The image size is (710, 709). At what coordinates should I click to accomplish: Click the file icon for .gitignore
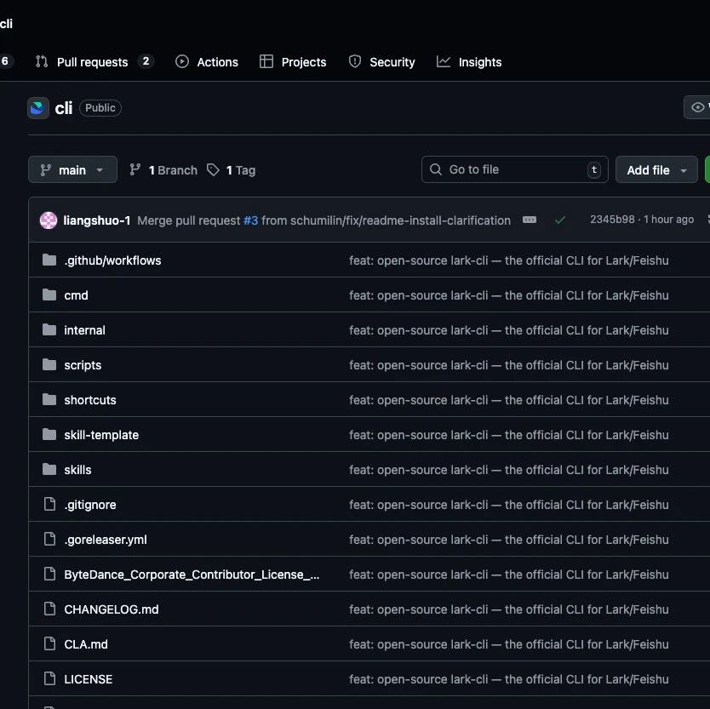[x=49, y=505]
